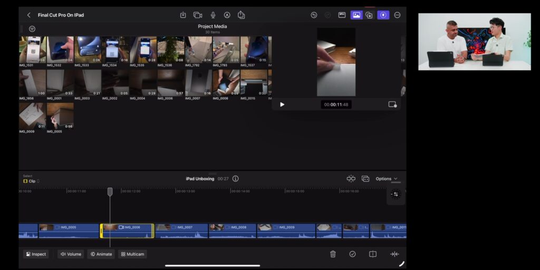The image size is (540, 270).
Task: Start voiceover with the microphone icon
Action: pos(213,15)
